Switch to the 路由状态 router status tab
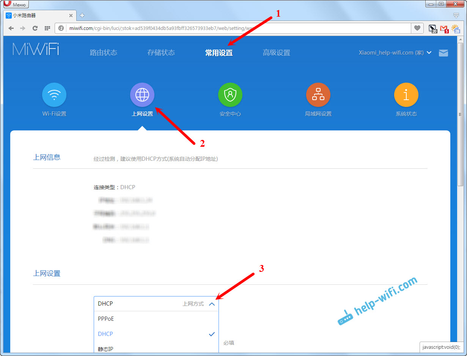The image size is (467, 356). pyautogui.click(x=104, y=53)
